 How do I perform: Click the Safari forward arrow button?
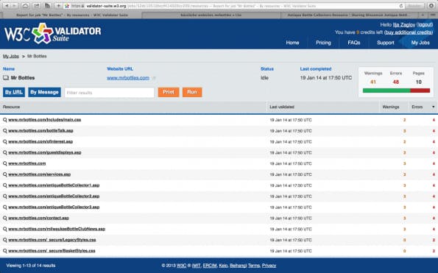tap(14, 6)
